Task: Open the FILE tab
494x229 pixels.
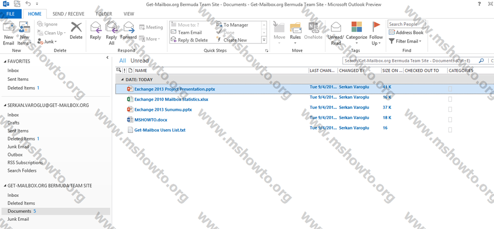Action: [10, 14]
